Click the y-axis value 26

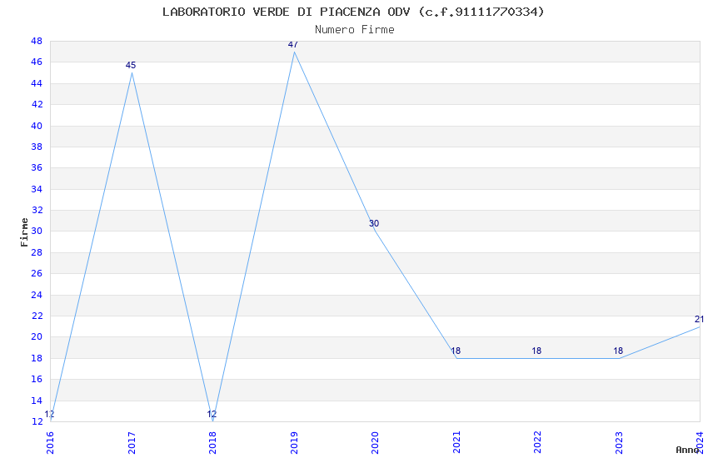37,273
